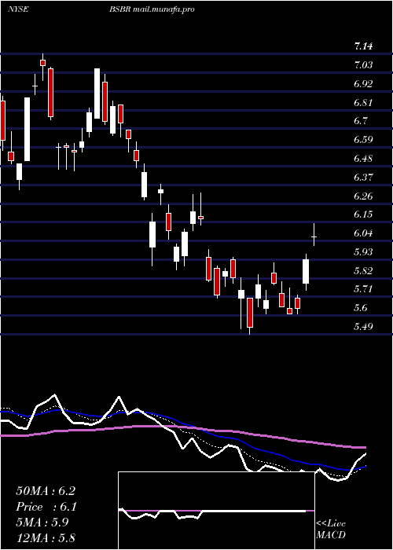Click the 6.26 price axis label
This screenshot has width=393, height=550.
(363, 196)
